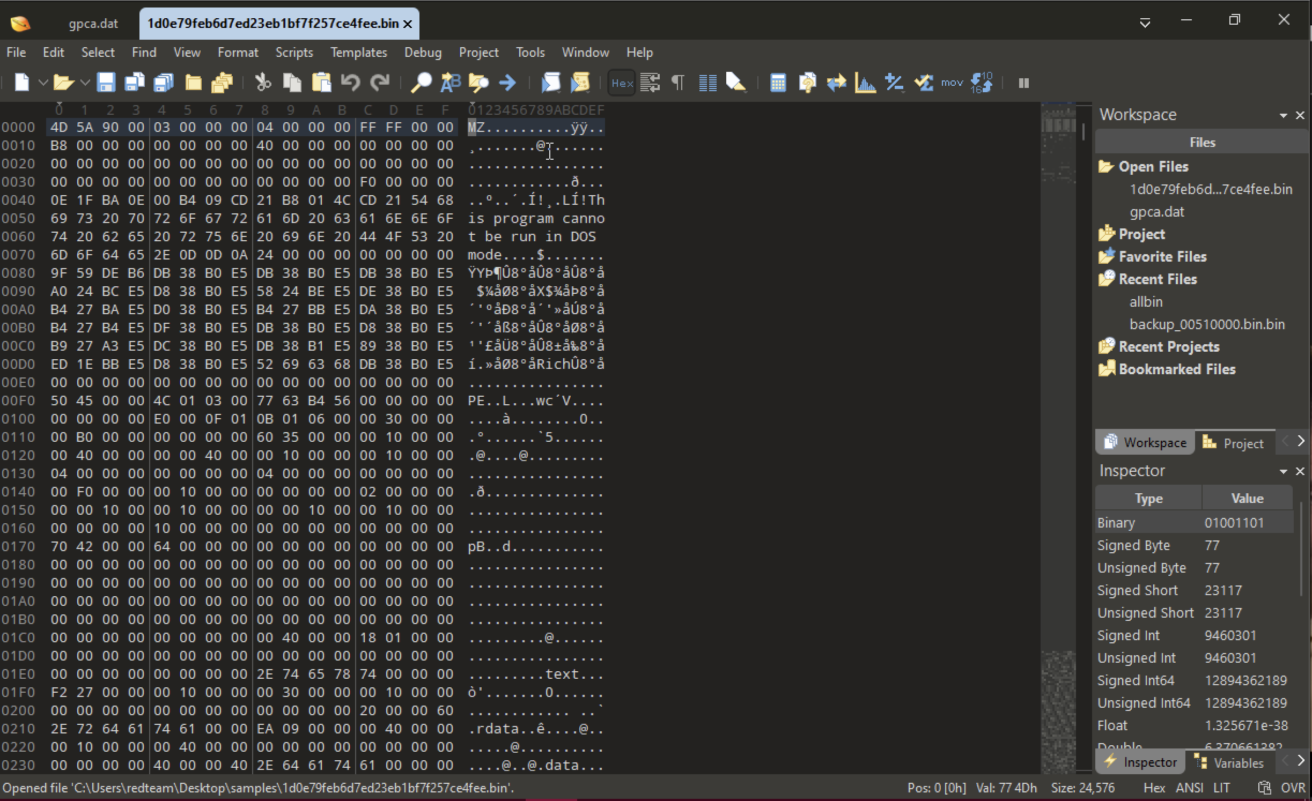Close the Inspector panel
1312x801 pixels.
pos(1300,471)
